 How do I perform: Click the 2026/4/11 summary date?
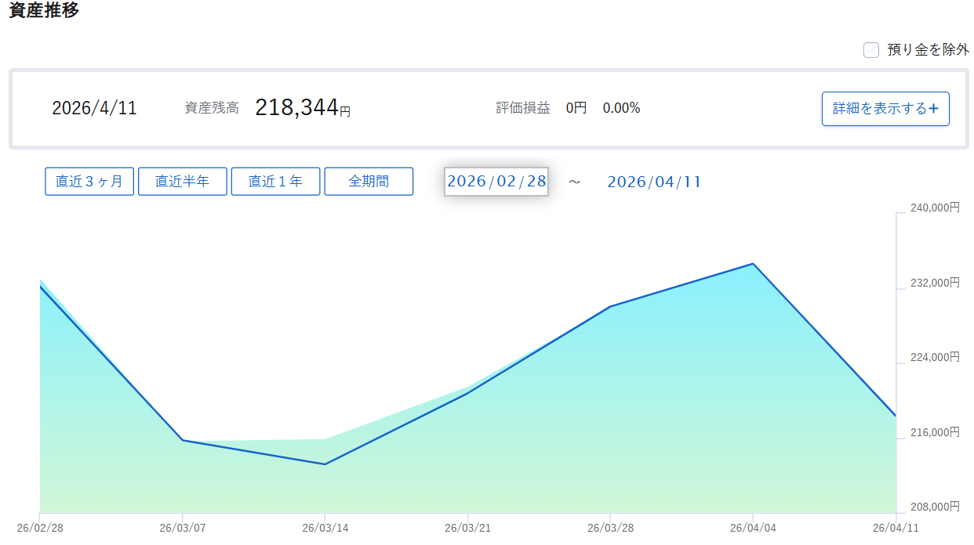click(x=94, y=108)
